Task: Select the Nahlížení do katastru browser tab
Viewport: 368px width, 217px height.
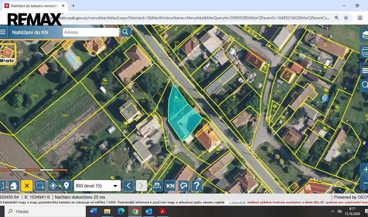Action: click(x=35, y=6)
